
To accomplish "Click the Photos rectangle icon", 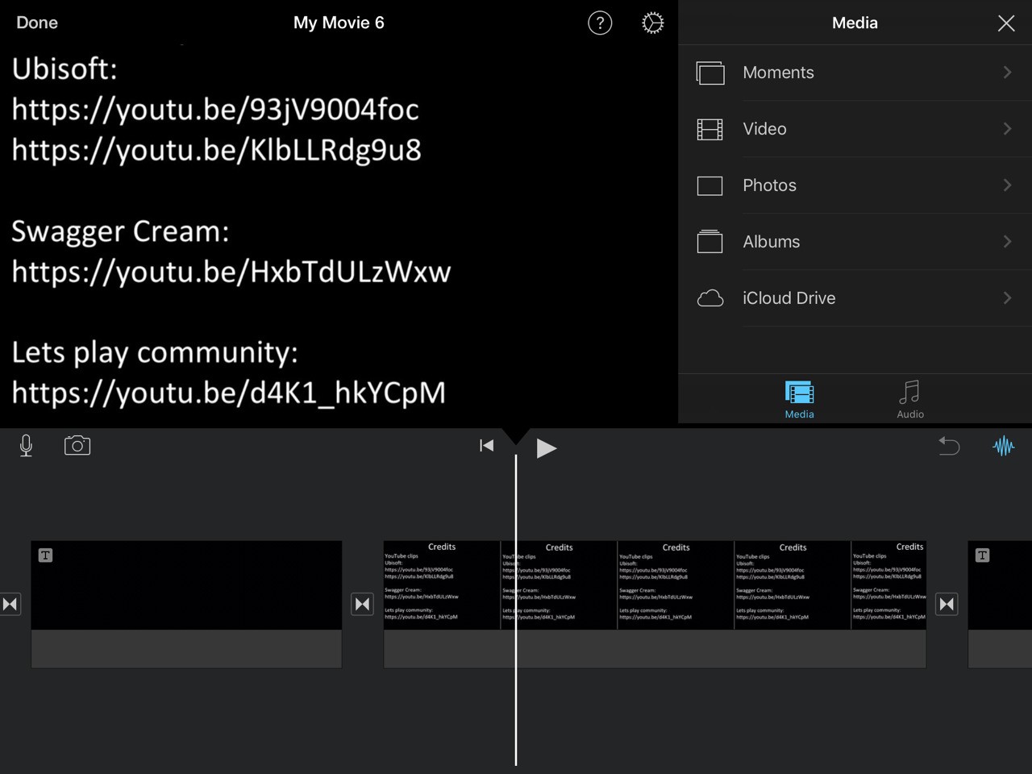I will (709, 185).
